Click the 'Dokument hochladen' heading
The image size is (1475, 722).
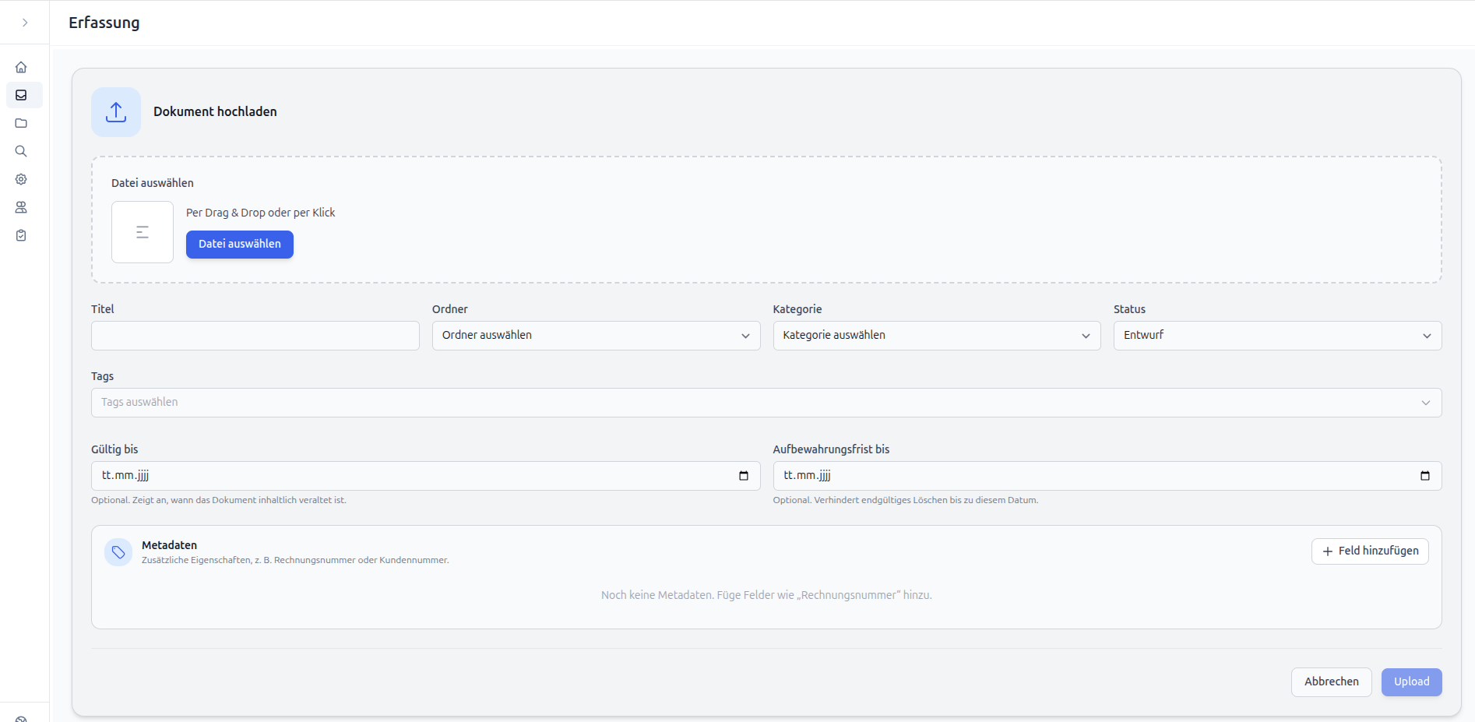tap(215, 112)
